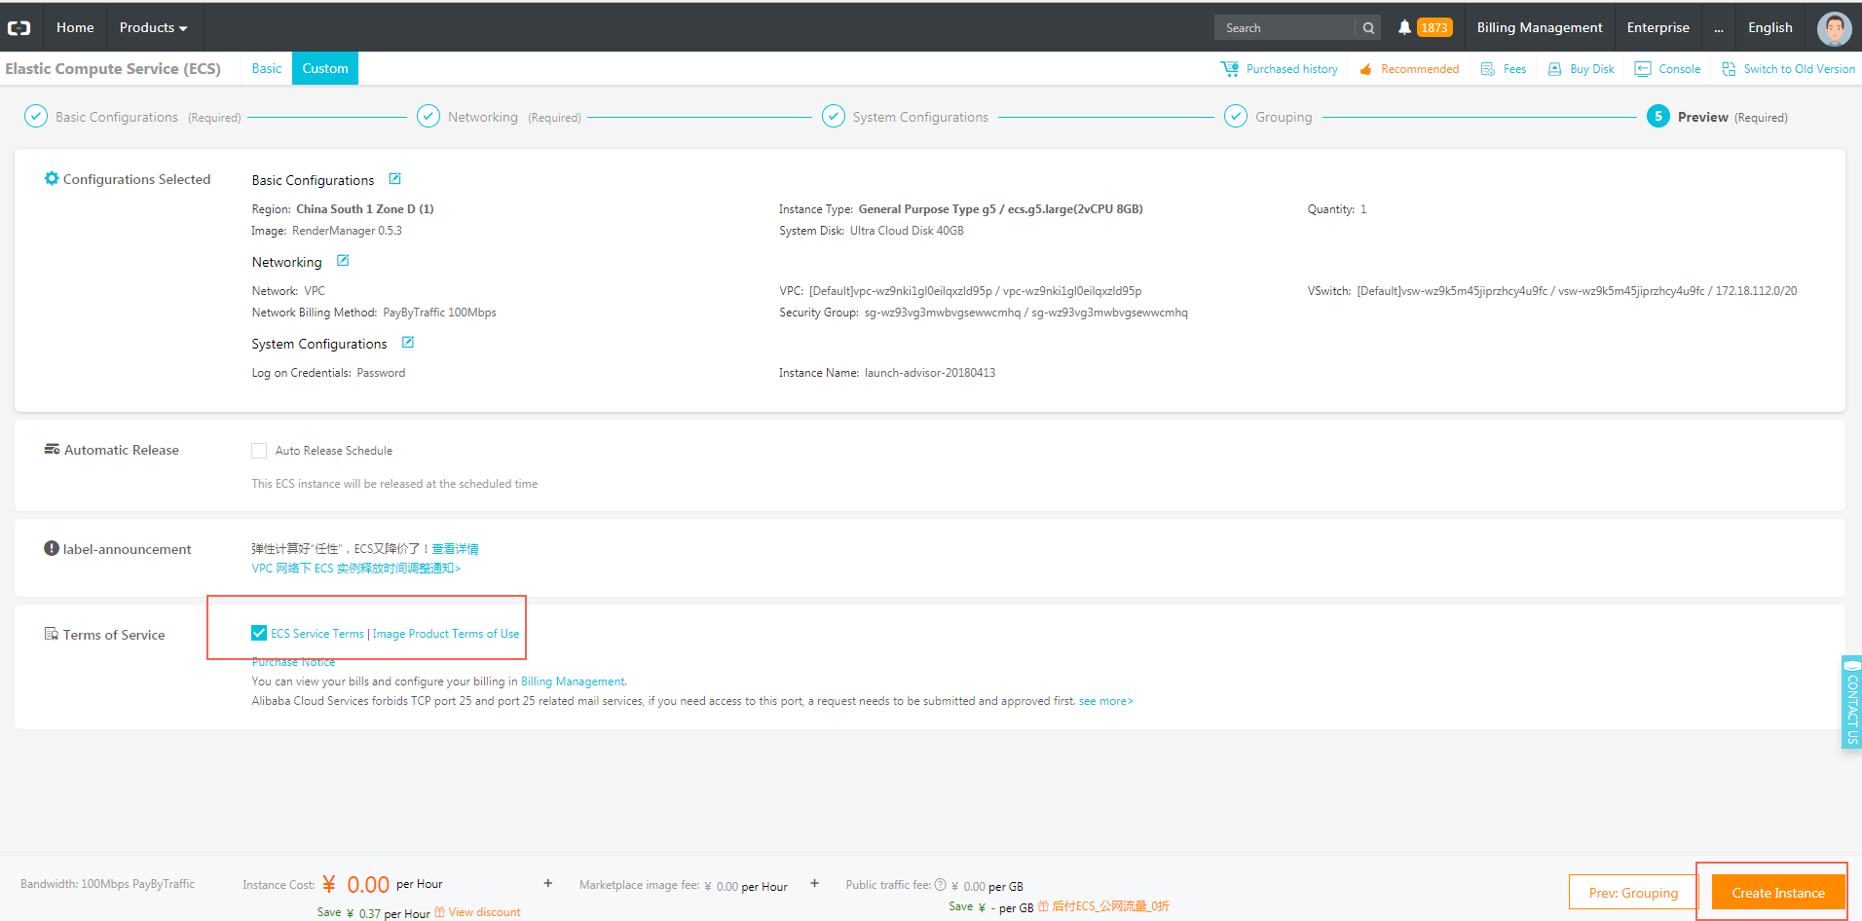This screenshot has width=1862, height=921.
Task: Click the Purchased history cart icon
Action: pyautogui.click(x=1230, y=69)
